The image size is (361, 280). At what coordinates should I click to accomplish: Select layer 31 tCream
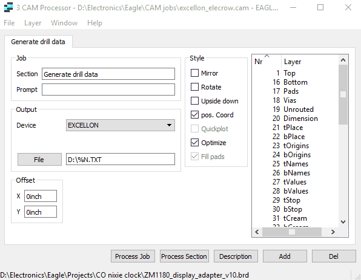pyautogui.click(x=296, y=218)
